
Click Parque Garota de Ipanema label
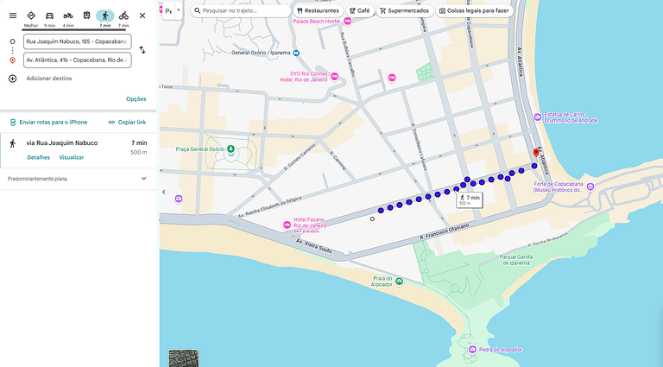click(516, 260)
